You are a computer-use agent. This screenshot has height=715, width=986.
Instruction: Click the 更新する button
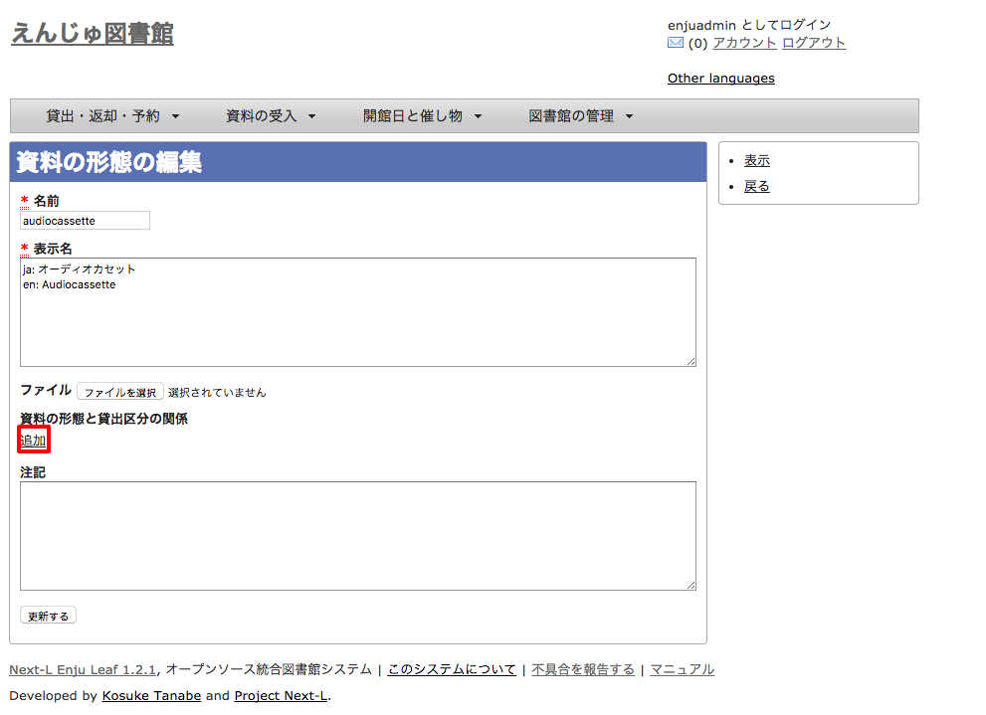(x=49, y=616)
